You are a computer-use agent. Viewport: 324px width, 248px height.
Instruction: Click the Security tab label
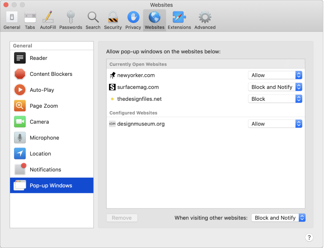[x=113, y=27]
